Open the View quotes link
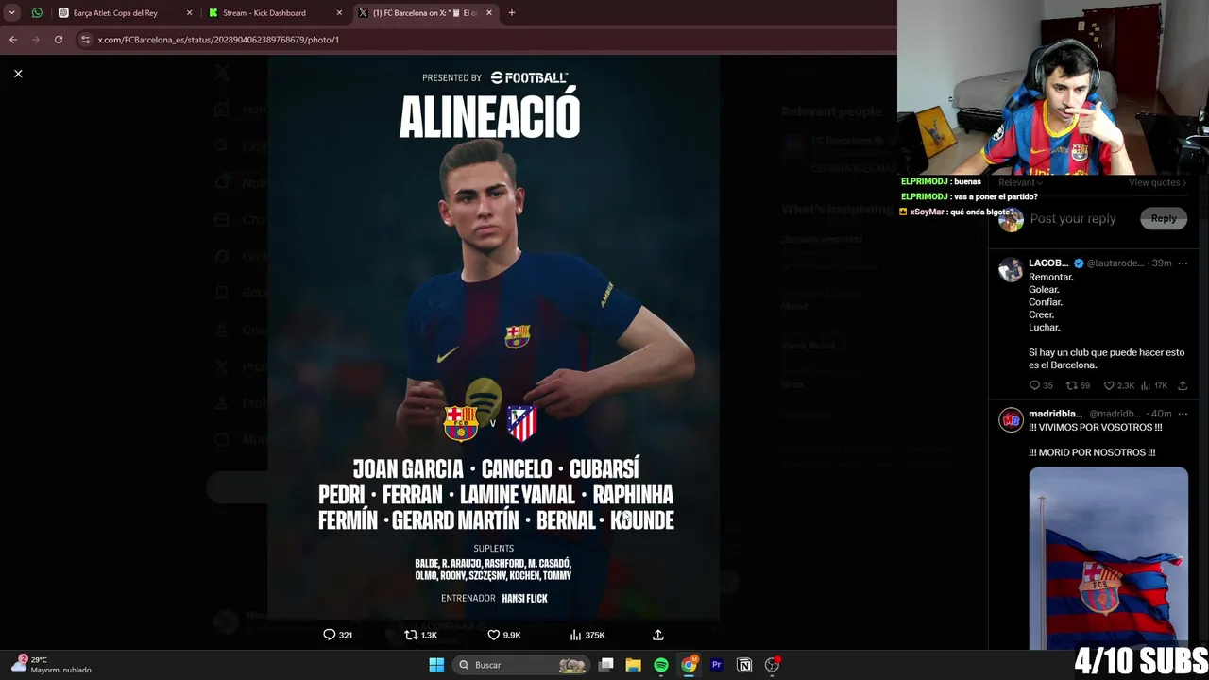This screenshot has width=1209, height=680. (1157, 182)
